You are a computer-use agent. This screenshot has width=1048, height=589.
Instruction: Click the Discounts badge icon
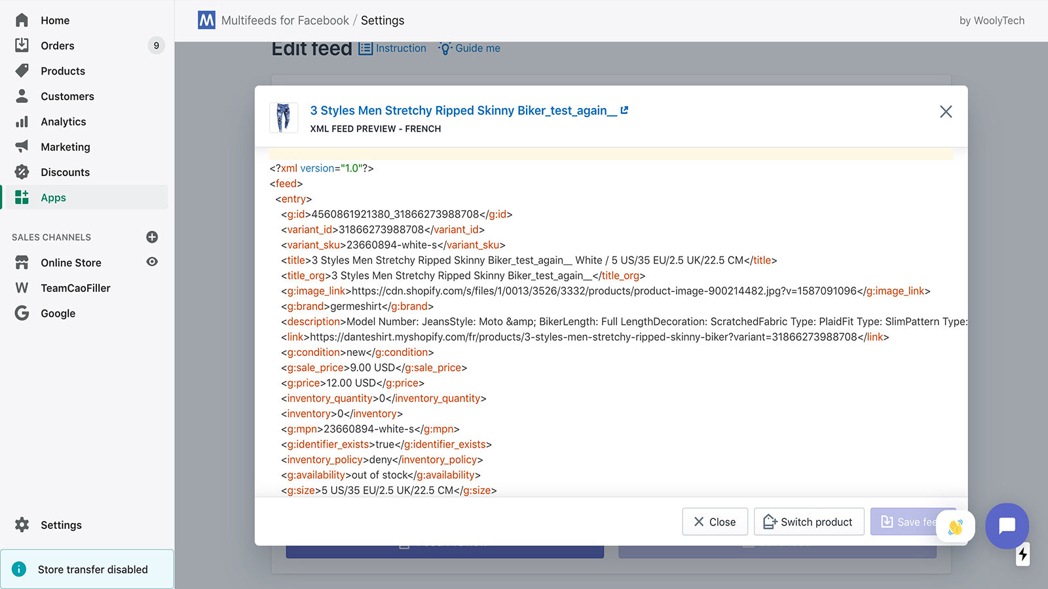tap(22, 172)
